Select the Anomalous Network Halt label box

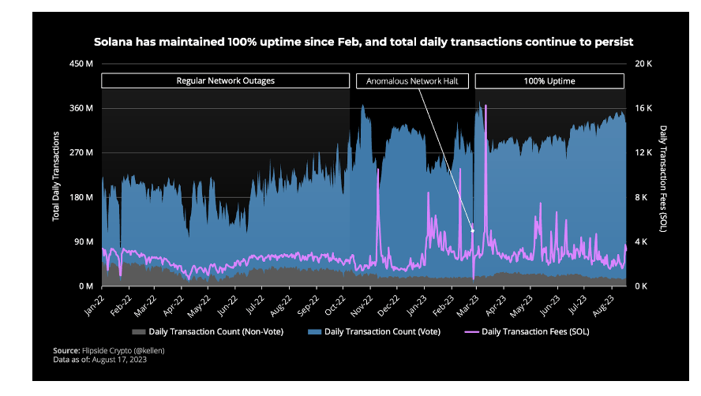click(412, 81)
